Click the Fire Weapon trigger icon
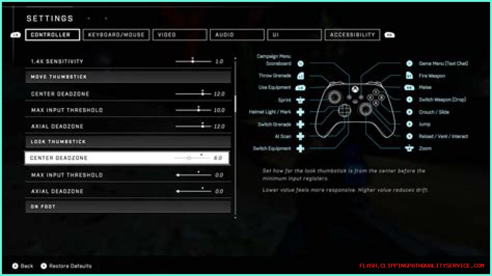The height and width of the screenshot is (276, 492). coord(410,76)
